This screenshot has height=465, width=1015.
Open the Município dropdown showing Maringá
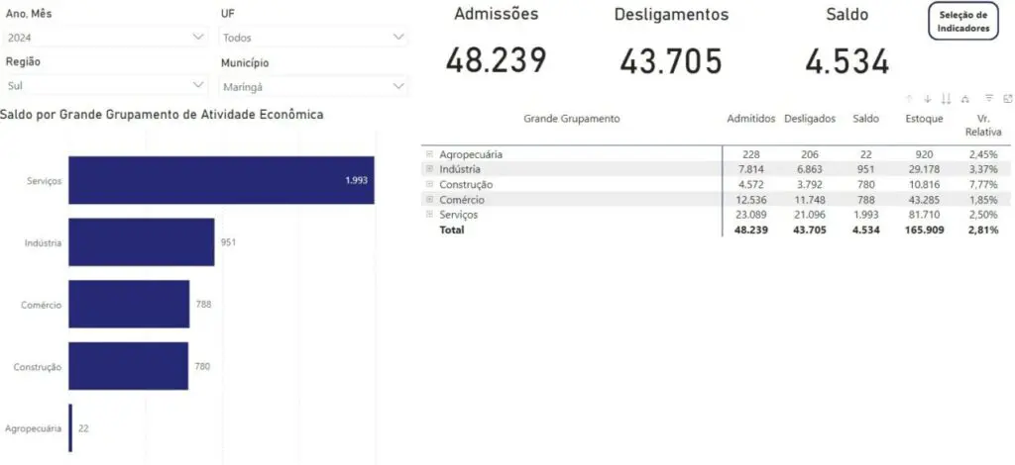coord(312,86)
